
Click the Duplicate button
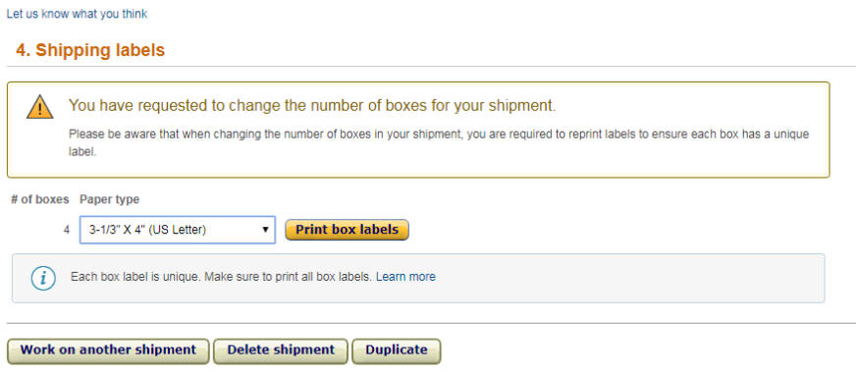[x=397, y=350]
